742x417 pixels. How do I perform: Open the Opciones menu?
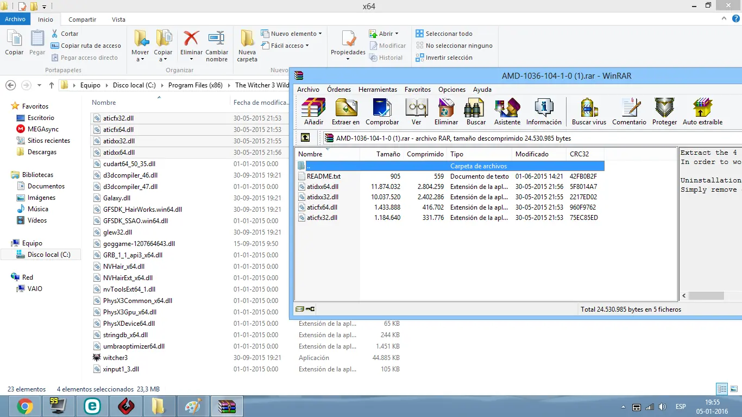pyautogui.click(x=452, y=90)
